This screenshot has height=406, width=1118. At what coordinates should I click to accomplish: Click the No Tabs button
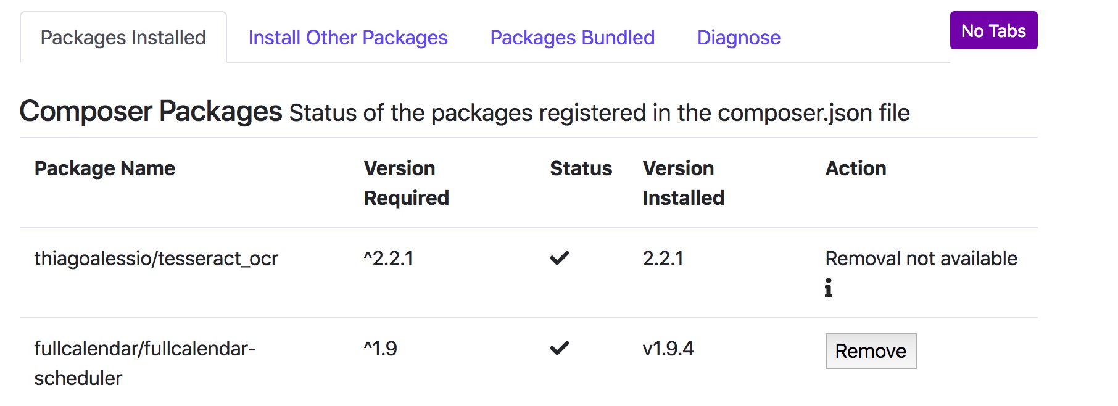tap(993, 30)
